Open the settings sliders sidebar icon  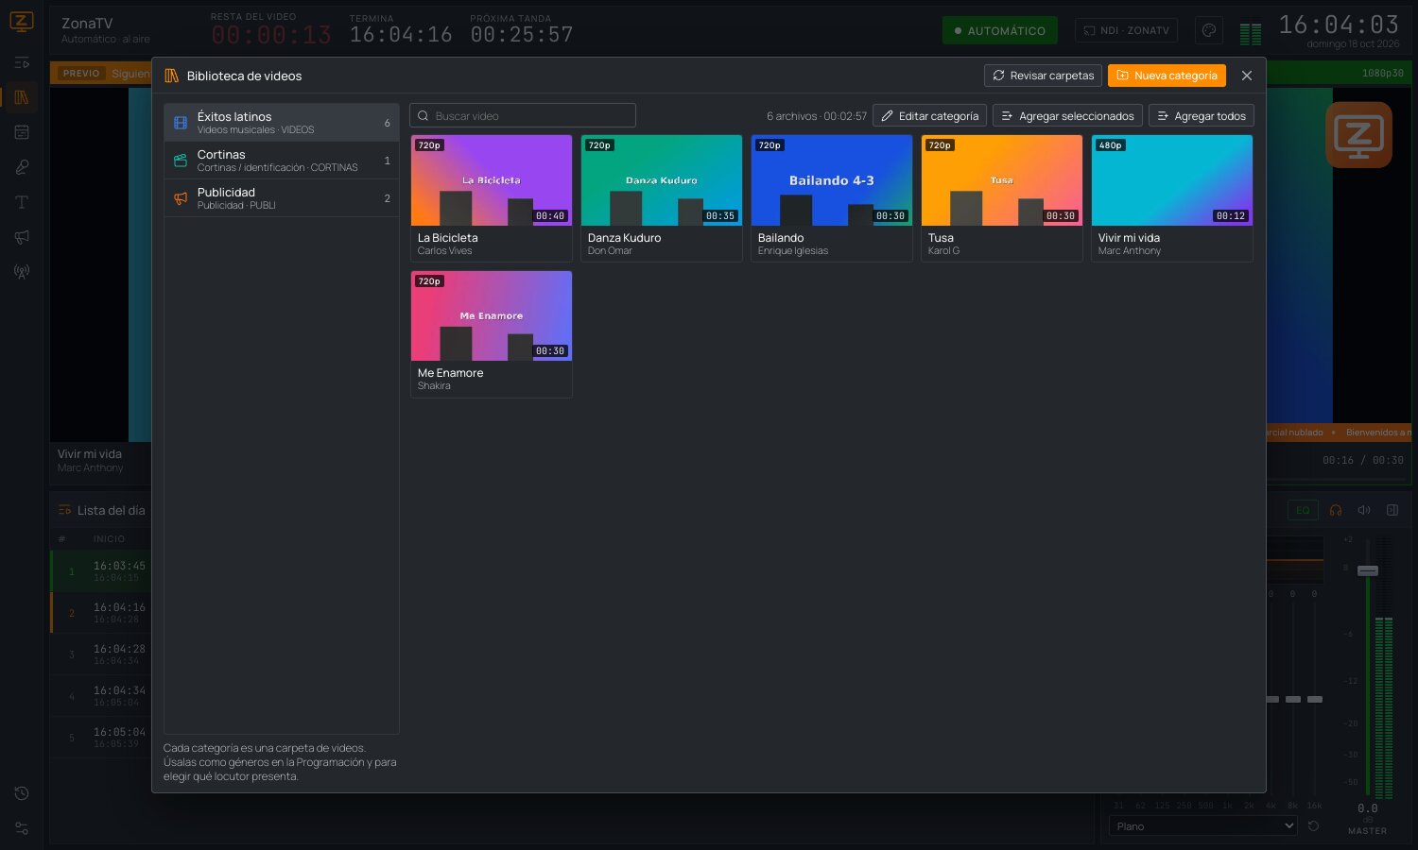[21, 828]
